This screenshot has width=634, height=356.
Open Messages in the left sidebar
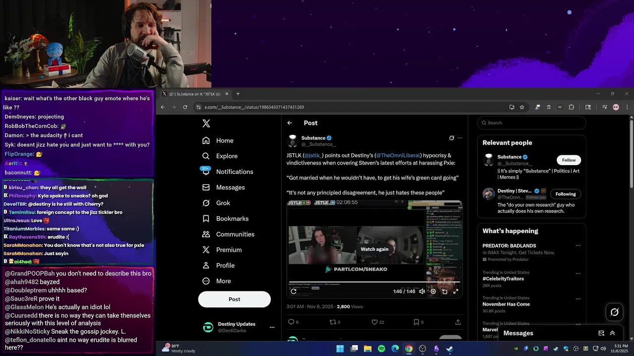[x=223, y=187]
